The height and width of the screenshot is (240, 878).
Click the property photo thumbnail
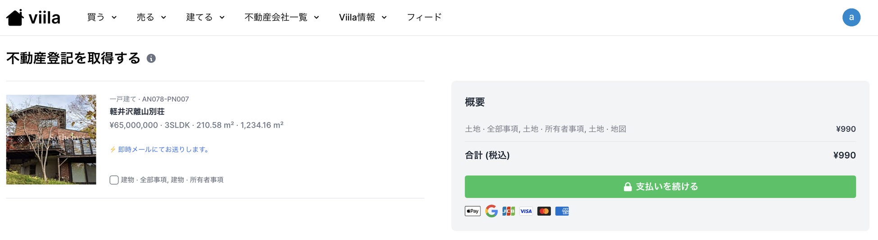51,139
